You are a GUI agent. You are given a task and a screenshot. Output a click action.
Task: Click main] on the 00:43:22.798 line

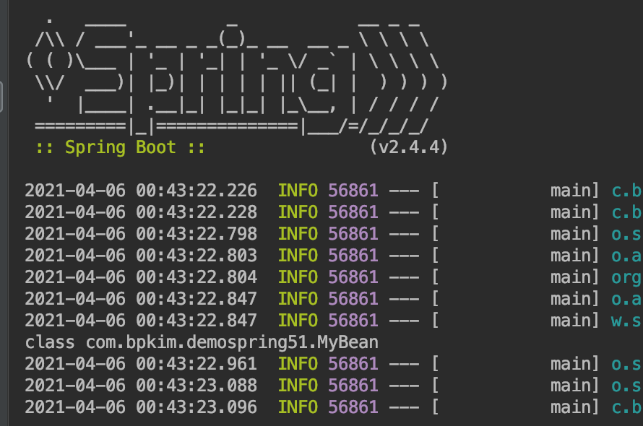[574, 234]
